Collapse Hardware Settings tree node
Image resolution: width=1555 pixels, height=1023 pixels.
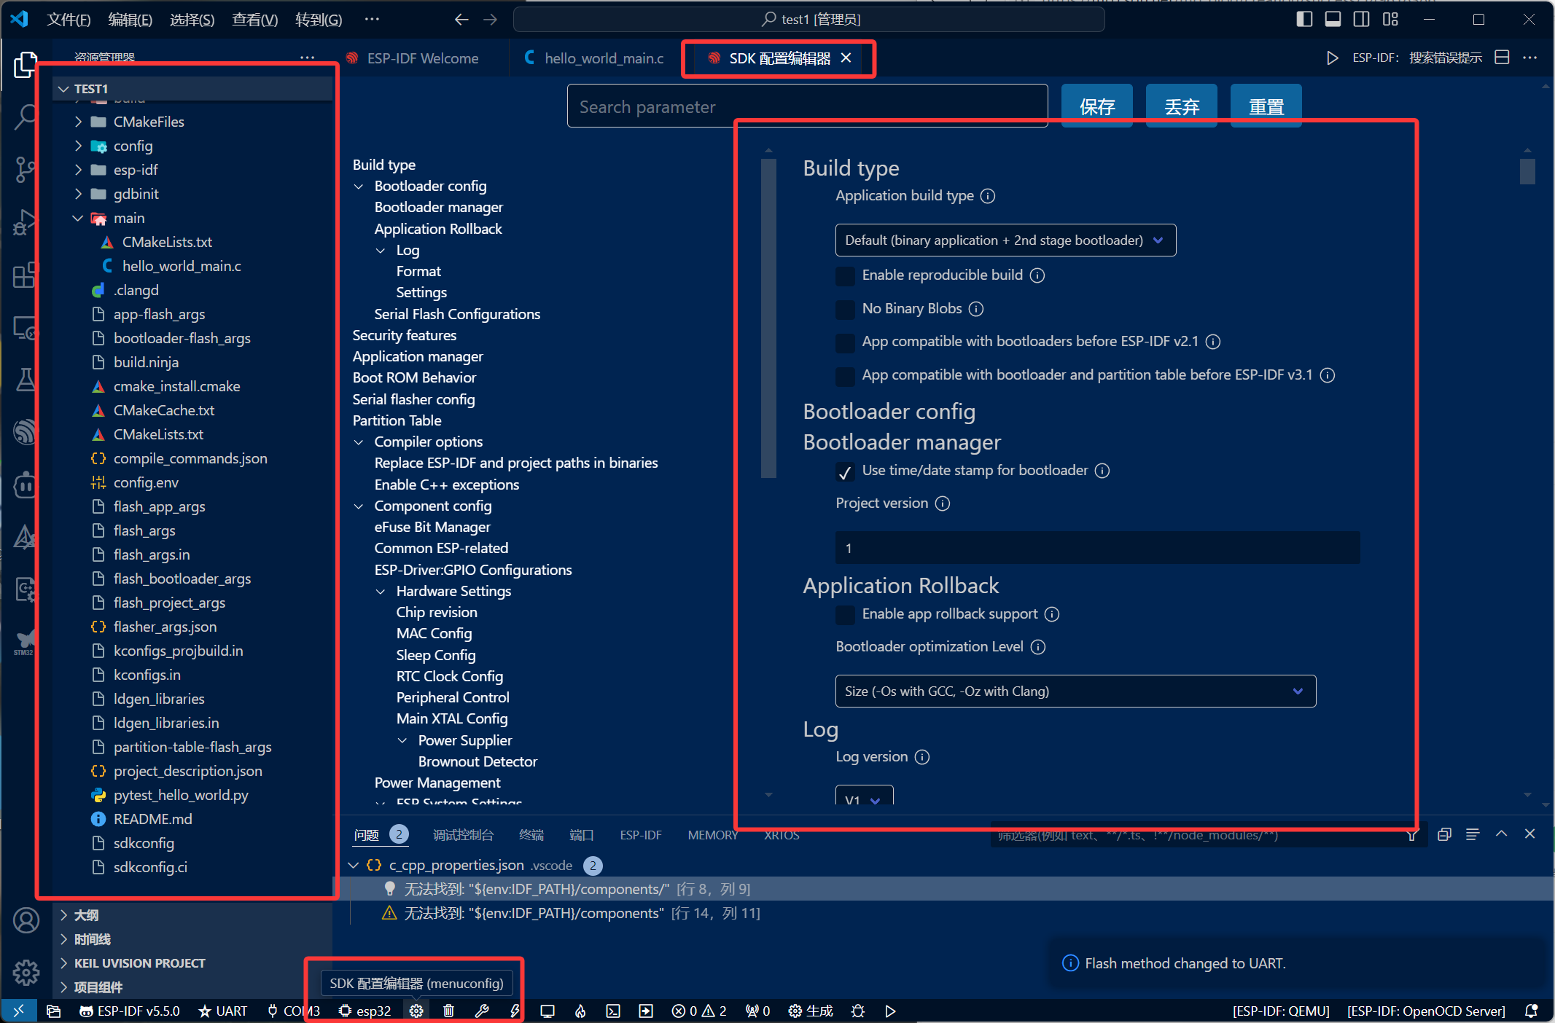pyautogui.click(x=381, y=592)
